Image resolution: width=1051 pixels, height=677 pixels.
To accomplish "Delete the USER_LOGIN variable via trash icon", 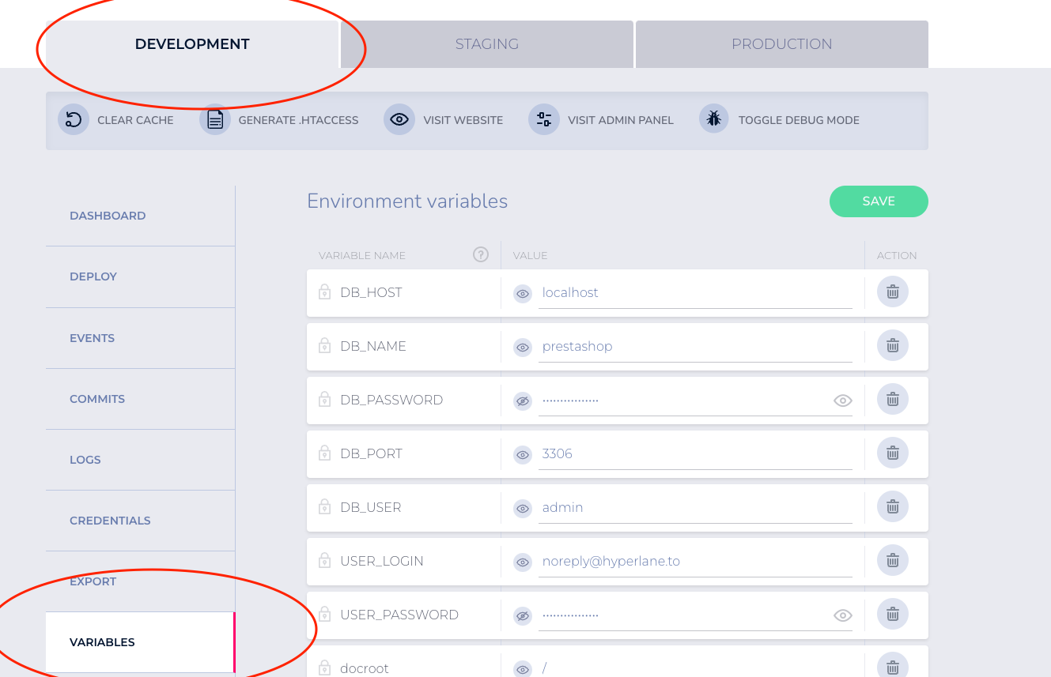I will (x=893, y=561).
